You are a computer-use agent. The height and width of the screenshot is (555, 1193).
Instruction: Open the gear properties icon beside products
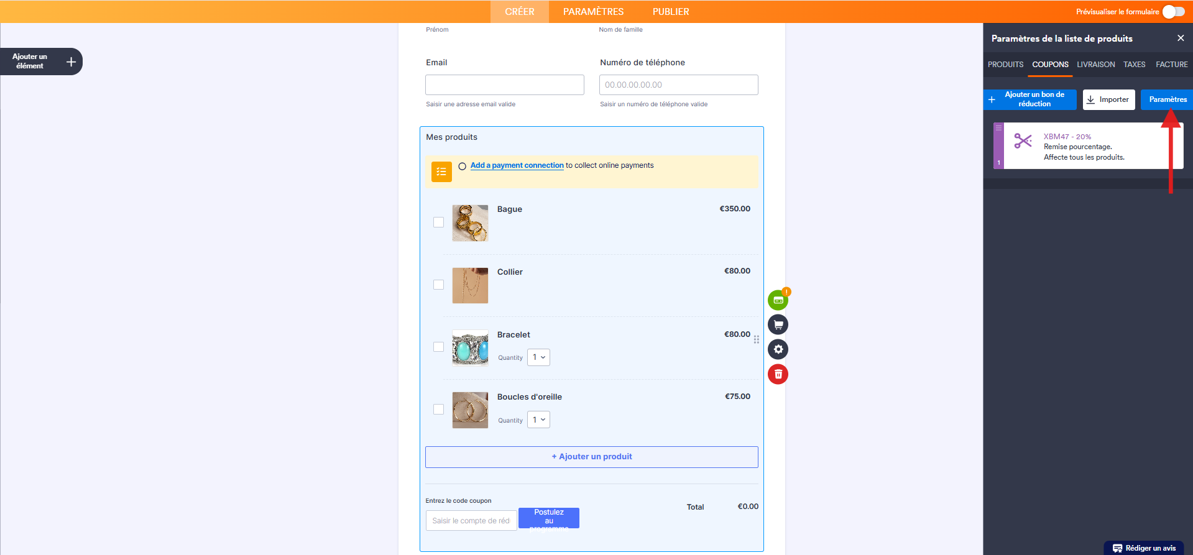778,349
